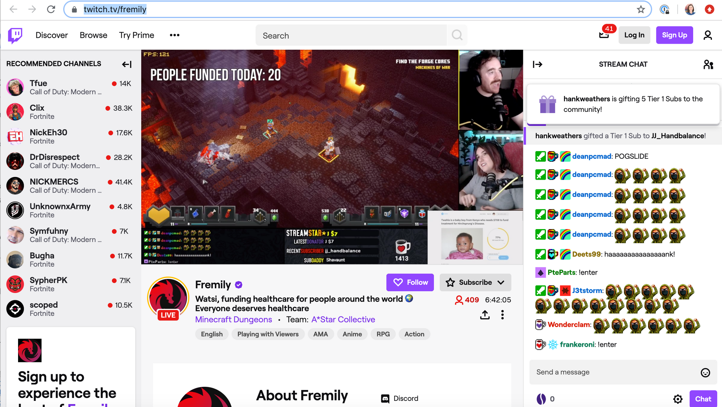Click the Send a message field
The width and height of the screenshot is (722, 407).
(x=614, y=372)
